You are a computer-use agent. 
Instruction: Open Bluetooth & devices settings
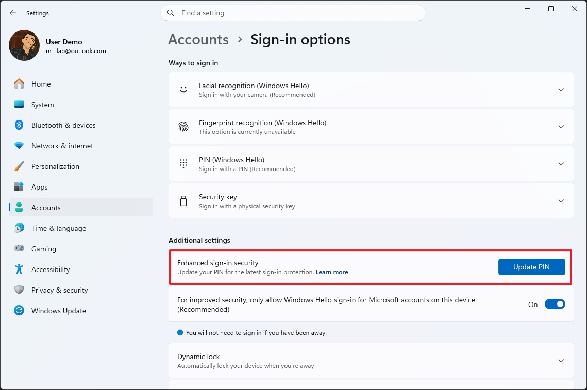[x=63, y=125]
